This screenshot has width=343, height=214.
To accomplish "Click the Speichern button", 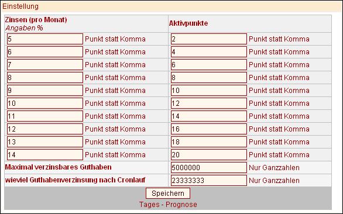I will (168, 193).
